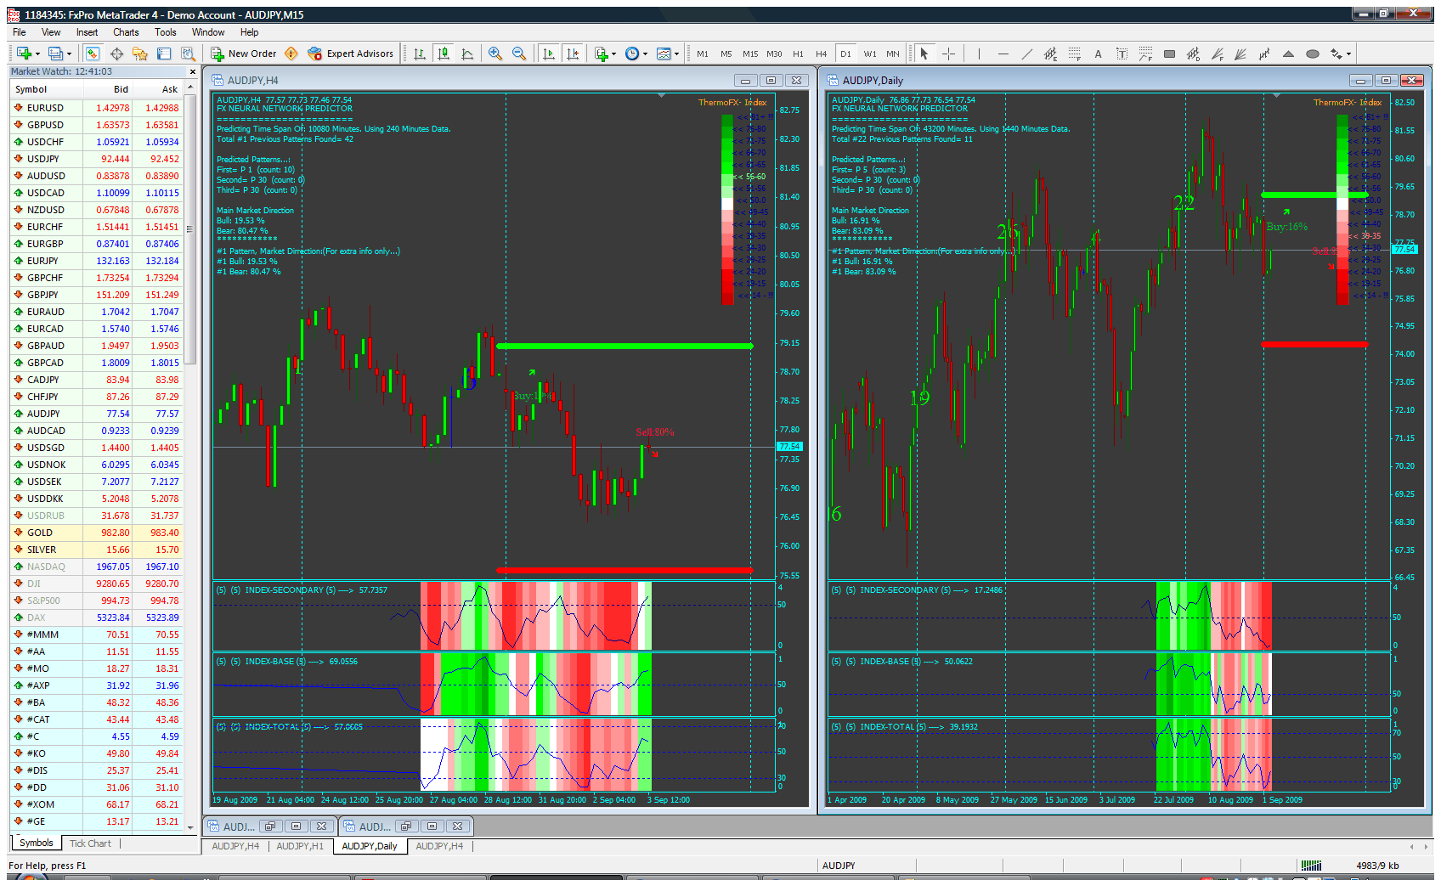
Task: Select the Rectangle shape tool
Action: [1169, 54]
